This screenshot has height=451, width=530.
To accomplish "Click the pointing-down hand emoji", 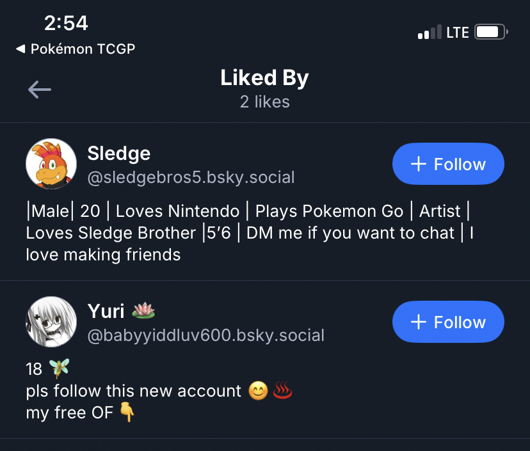I will click(127, 413).
